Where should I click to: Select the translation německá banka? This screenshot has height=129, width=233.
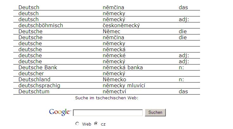point(123,67)
